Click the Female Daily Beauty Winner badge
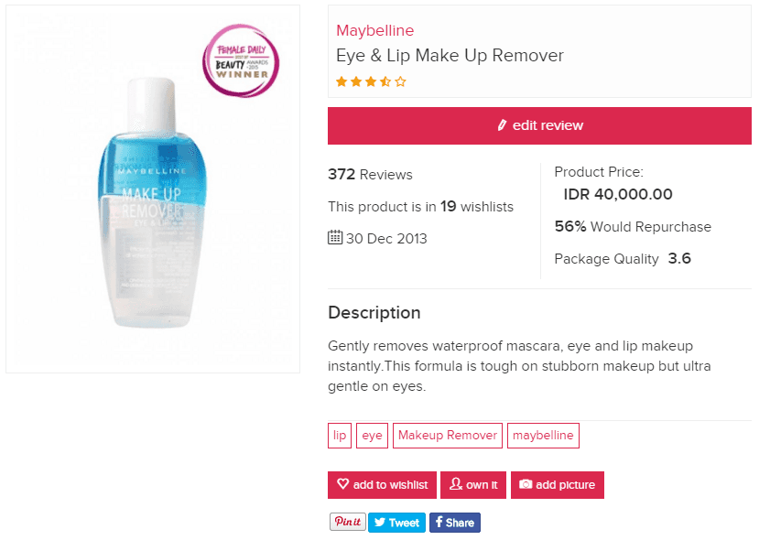The height and width of the screenshot is (540, 770). point(241,61)
